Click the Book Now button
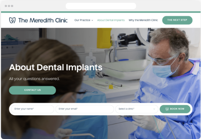 pos(175,109)
